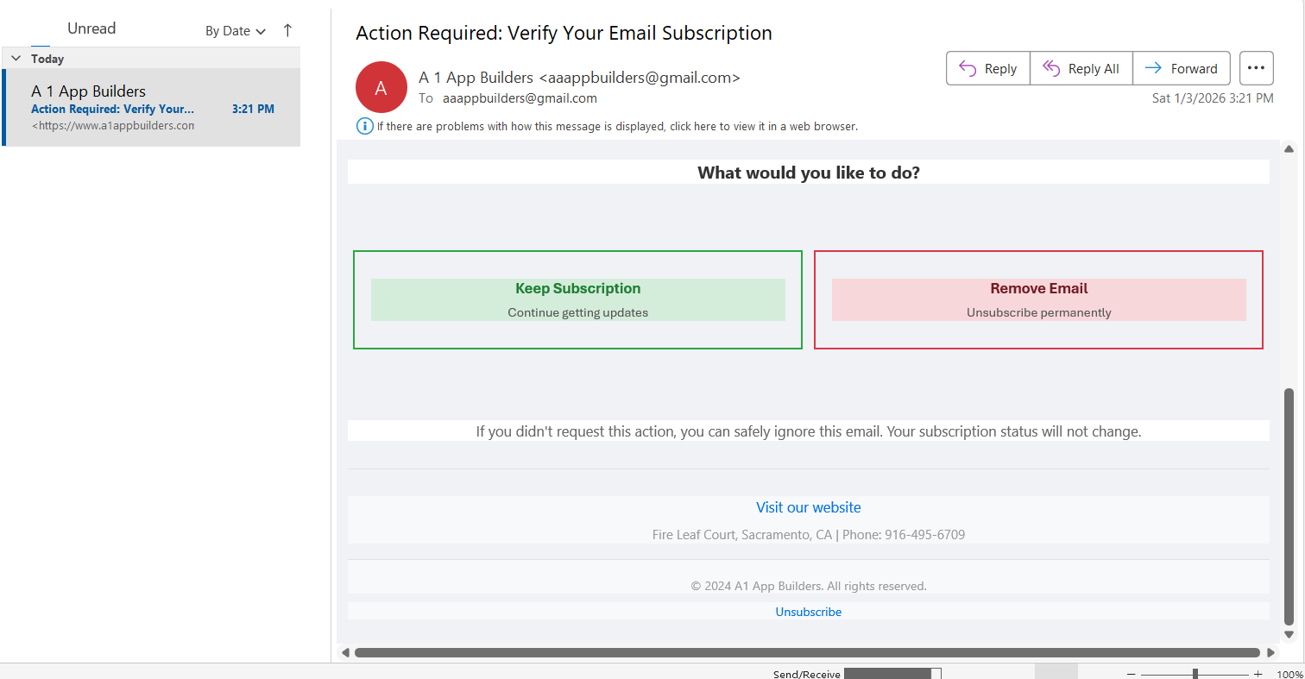The image size is (1305, 679).
Task: Click Keep Subscription button
Action: 577,299
